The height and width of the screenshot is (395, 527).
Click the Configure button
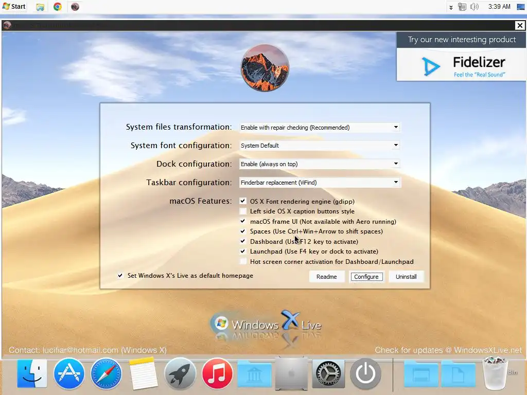366,276
